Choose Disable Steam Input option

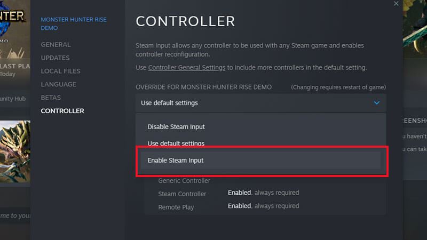[x=176, y=127]
